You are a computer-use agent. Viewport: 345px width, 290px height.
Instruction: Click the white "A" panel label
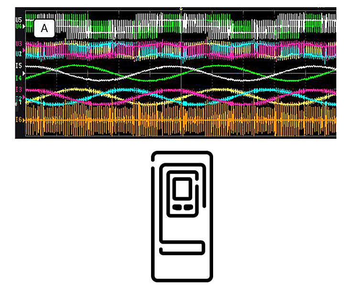(x=44, y=29)
